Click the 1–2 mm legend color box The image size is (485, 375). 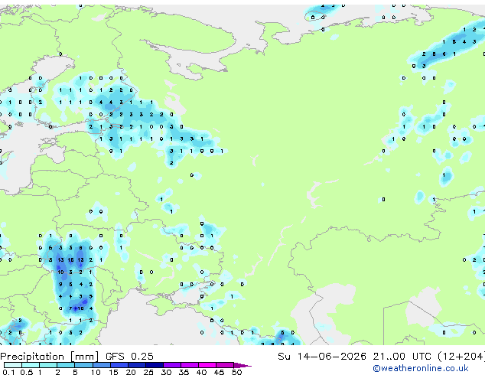[x=48, y=365]
